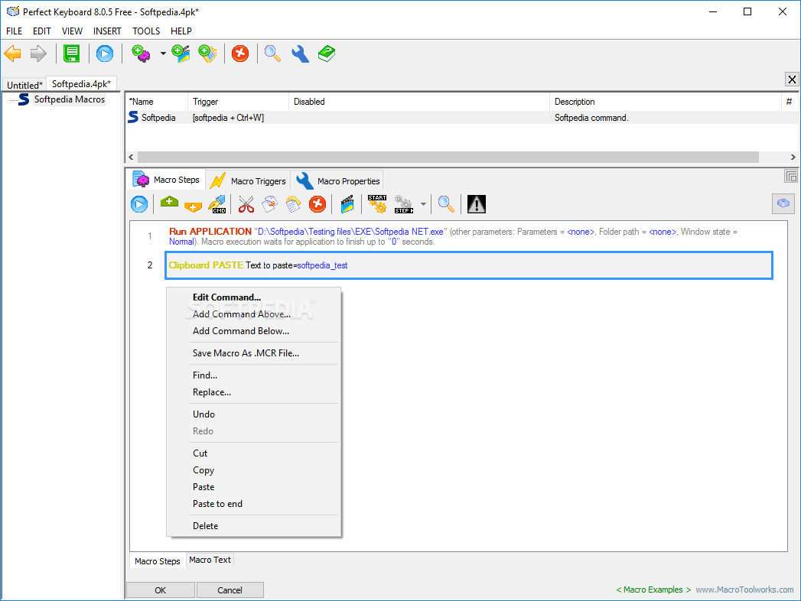Click the clapperboard icon in steps toolbar

tap(347, 204)
